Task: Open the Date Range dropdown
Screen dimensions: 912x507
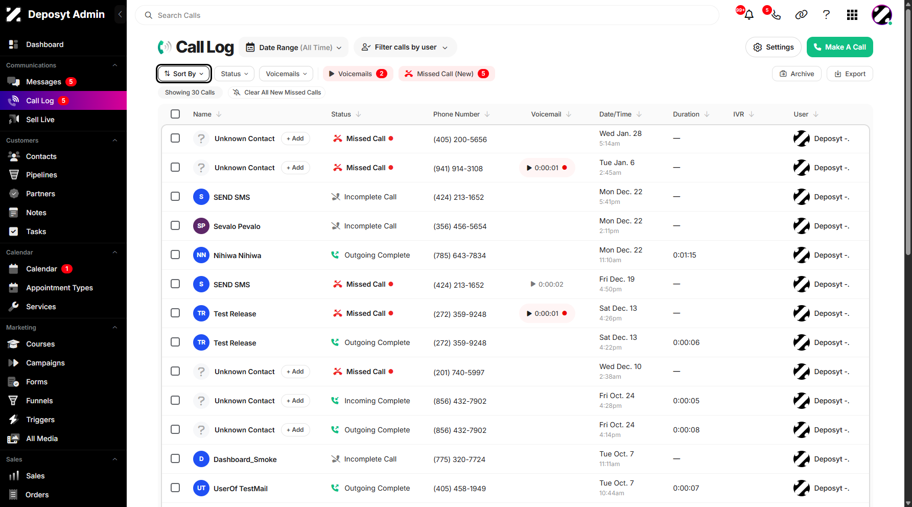Action: click(294, 48)
